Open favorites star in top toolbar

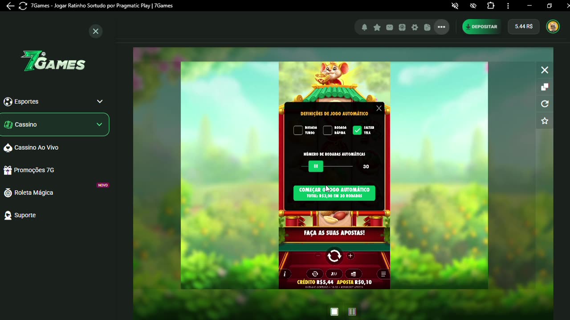377,27
